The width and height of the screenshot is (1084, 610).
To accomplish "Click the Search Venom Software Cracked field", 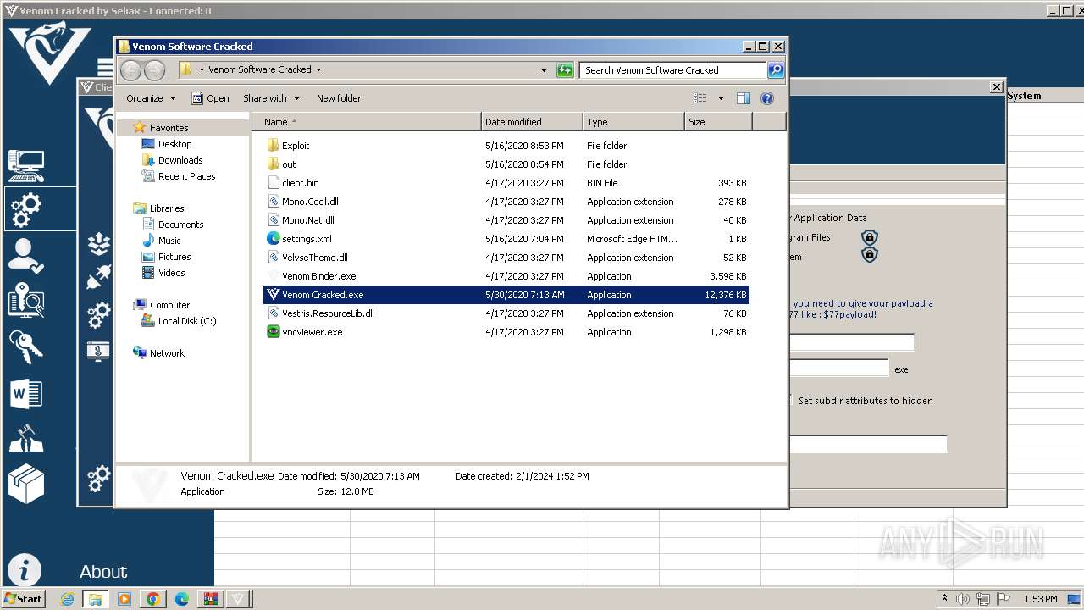I will (673, 70).
